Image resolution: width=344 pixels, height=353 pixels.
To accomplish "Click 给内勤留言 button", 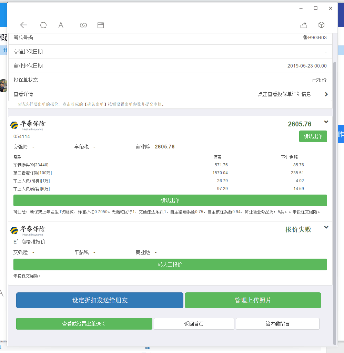I will pyautogui.click(x=277, y=324).
